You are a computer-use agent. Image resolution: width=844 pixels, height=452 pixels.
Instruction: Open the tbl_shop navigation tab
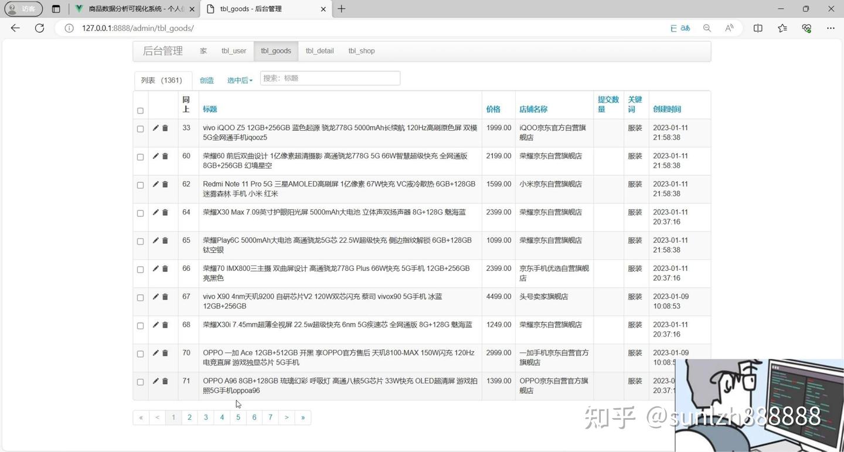coord(362,51)
